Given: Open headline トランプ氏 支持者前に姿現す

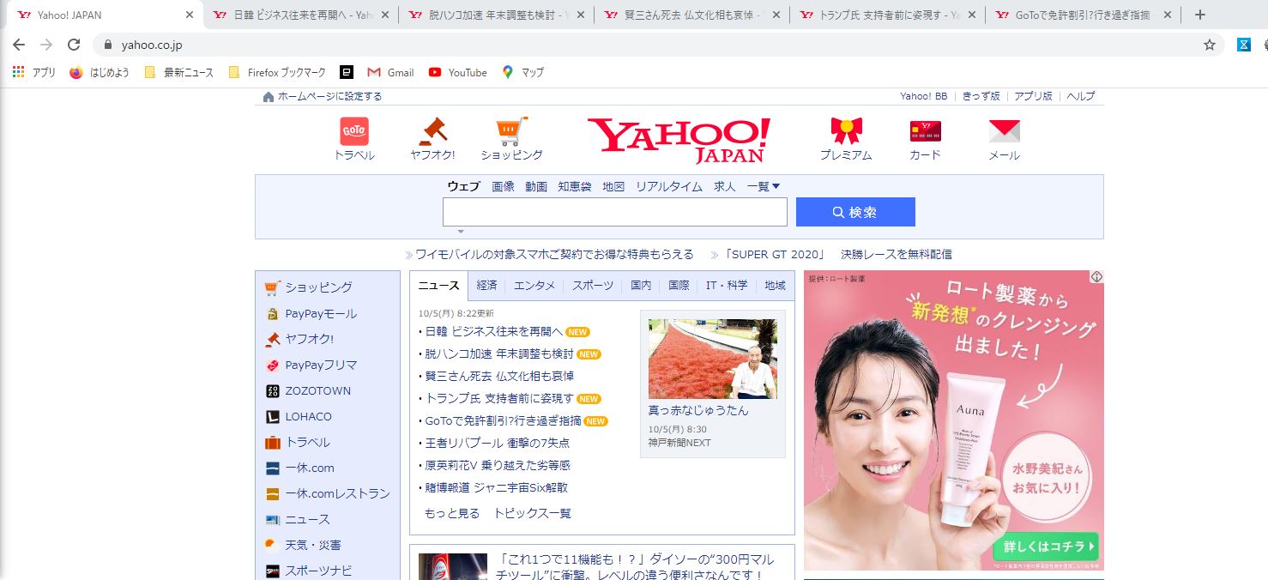Looking at the screenshot, I should pos(499,398).
